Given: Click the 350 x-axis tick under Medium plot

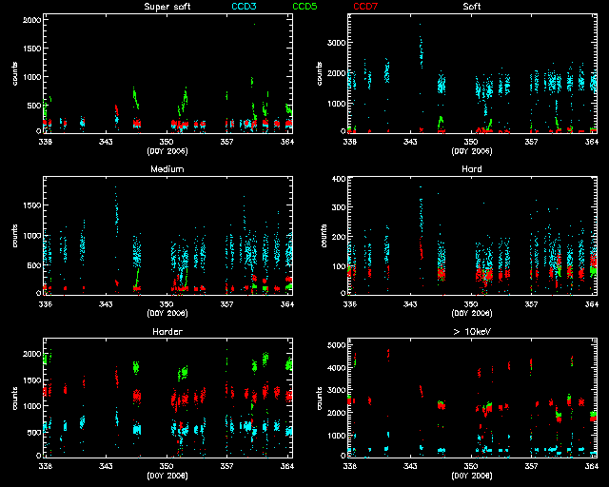Looking at the screenshot, I should [166, 304].
